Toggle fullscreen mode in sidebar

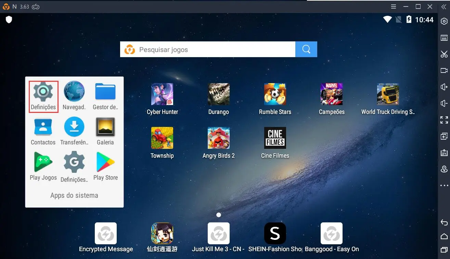pyautogui.click(x=444, y=120)
